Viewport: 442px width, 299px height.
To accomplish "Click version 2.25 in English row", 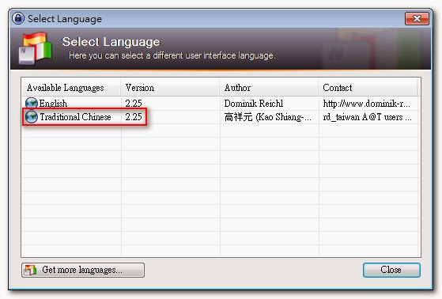I will pyautogui.click(x=134, y=104).
